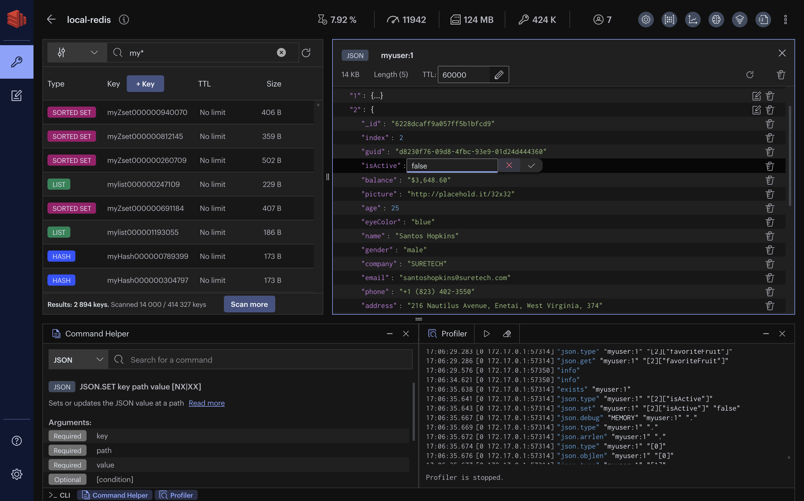Read more about JSON.SET command
This screenshot has height=501, width=804.
(x=206, y=402)
